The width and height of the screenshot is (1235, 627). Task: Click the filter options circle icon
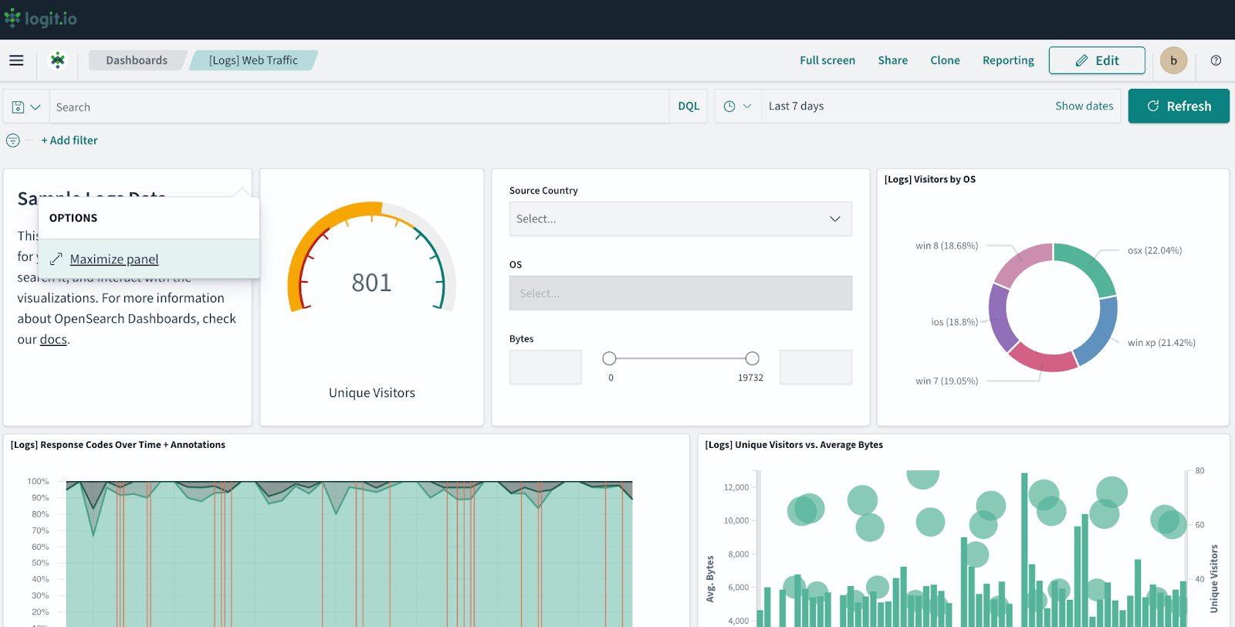tap(13, 141)
